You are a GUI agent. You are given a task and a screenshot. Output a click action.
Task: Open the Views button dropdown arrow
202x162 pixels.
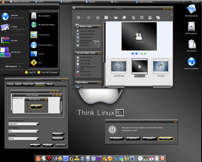click(110, 18)
